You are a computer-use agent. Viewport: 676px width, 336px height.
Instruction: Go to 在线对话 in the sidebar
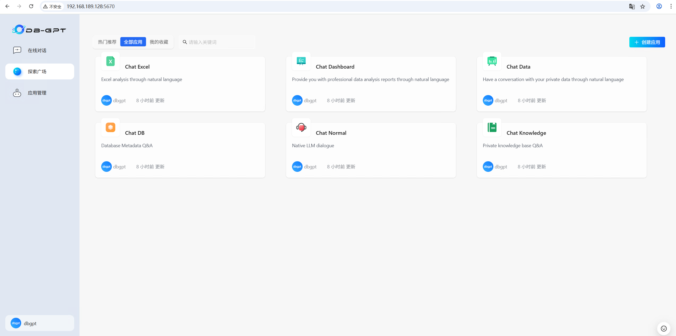37,50
